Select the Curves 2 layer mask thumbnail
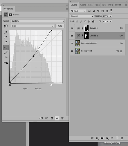Viewport: 128px width, 146px height. pos(86,36)
